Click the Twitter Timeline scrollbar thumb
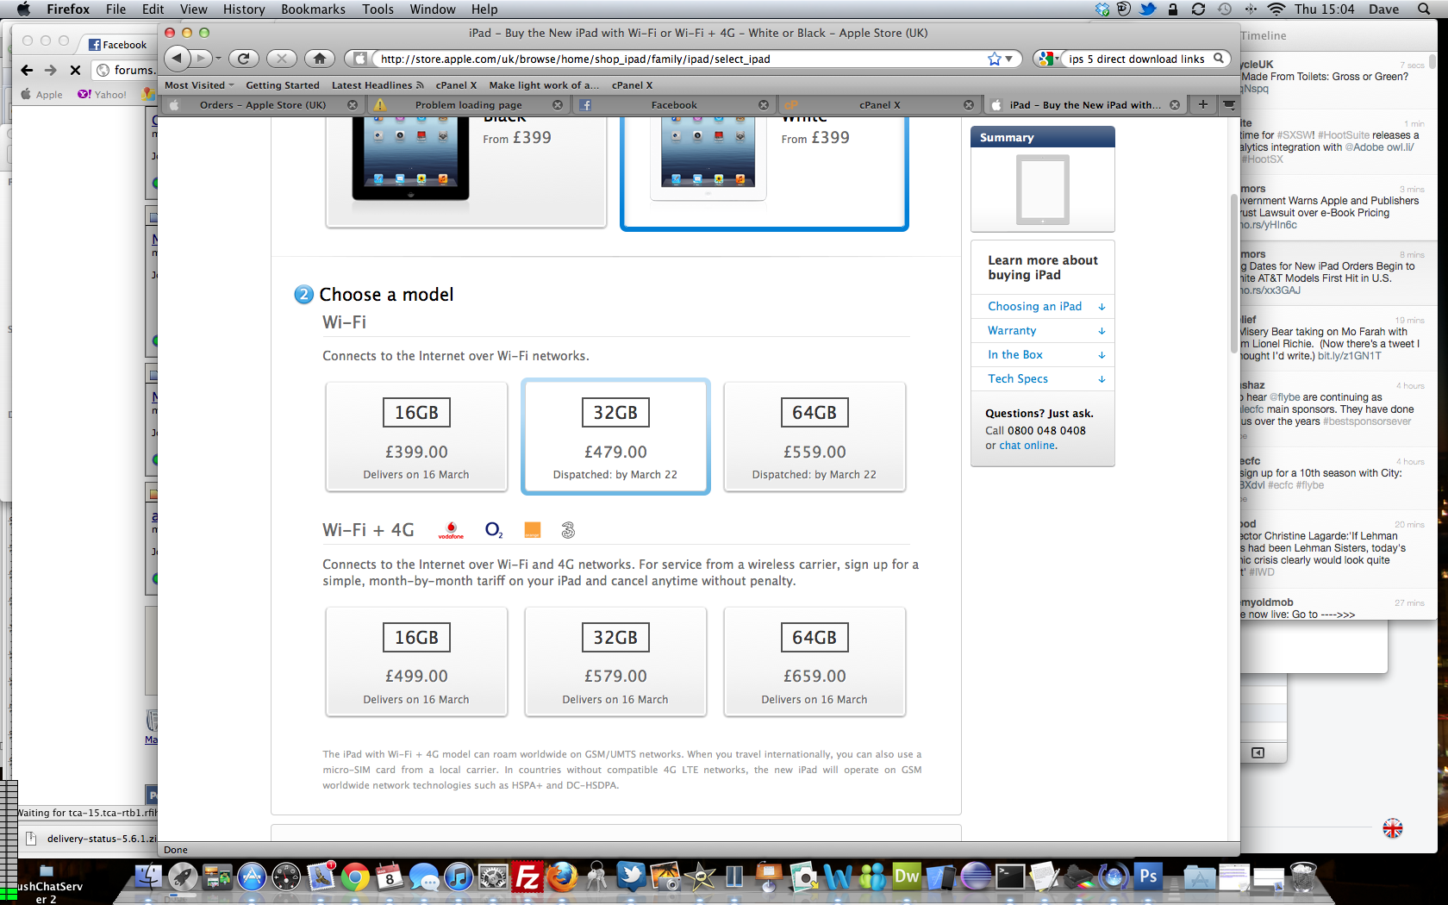Image resolution: width=1448 pixels, height=905 pixels. [x=1432, y=62]
